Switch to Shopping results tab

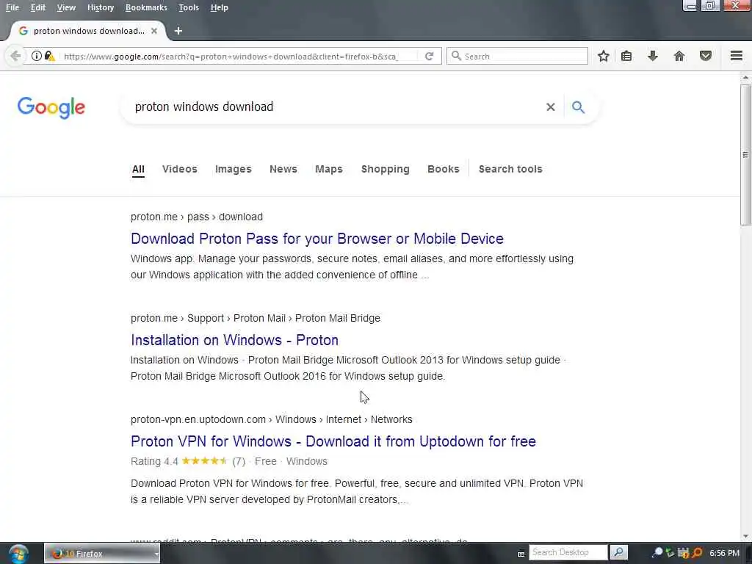click(x=386, y=169)
